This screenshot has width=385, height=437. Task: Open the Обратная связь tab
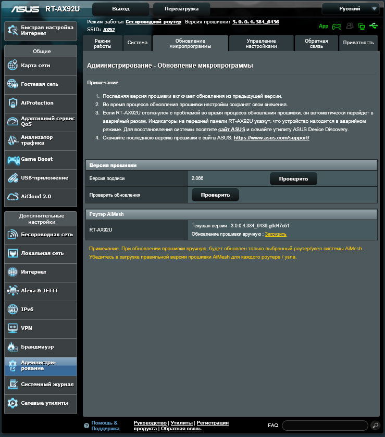coord(316,44)
